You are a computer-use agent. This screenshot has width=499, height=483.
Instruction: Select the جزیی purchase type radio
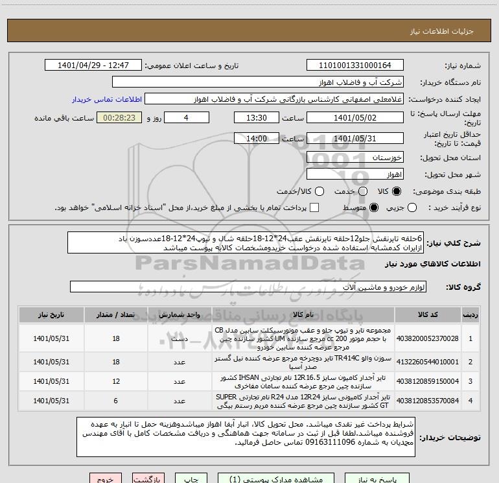point(412,207)
